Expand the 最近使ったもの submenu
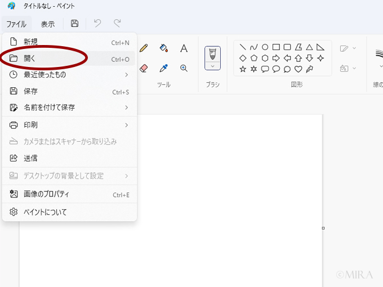Image resolution: width=383 pixels, height=287 pixels. pyautogui.click(x=126, y=74)
